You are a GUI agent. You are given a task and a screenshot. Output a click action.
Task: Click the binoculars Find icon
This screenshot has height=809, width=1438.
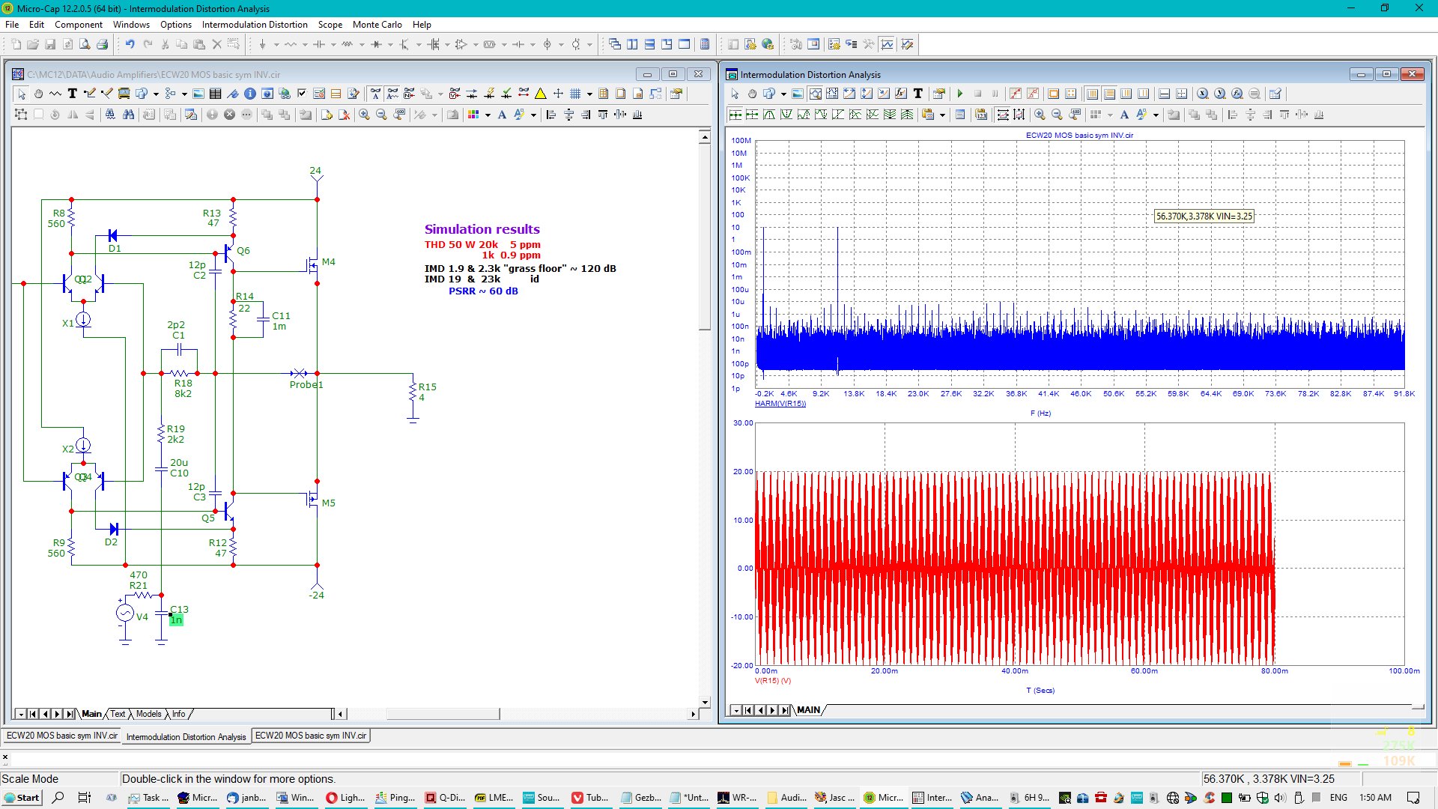(128, 115)
